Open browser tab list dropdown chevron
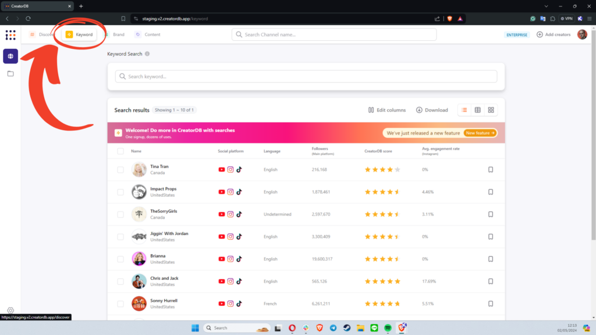Screen dimensions: 596x335 (546, 6)
